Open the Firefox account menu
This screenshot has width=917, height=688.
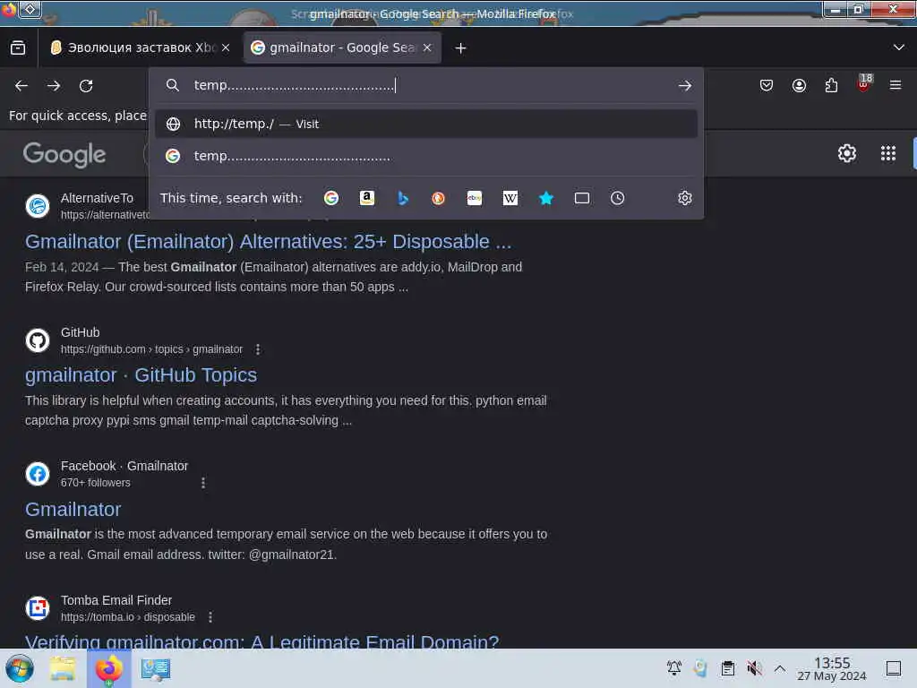[799, 86]
